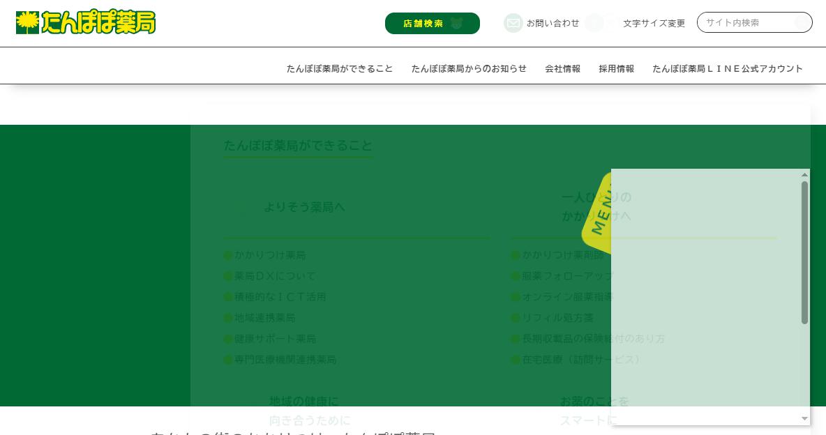The height and width of the screenshot is (435, 826).
Task: Click the envelope icon beside お問い合わせ
Action: tap(513, 23)
